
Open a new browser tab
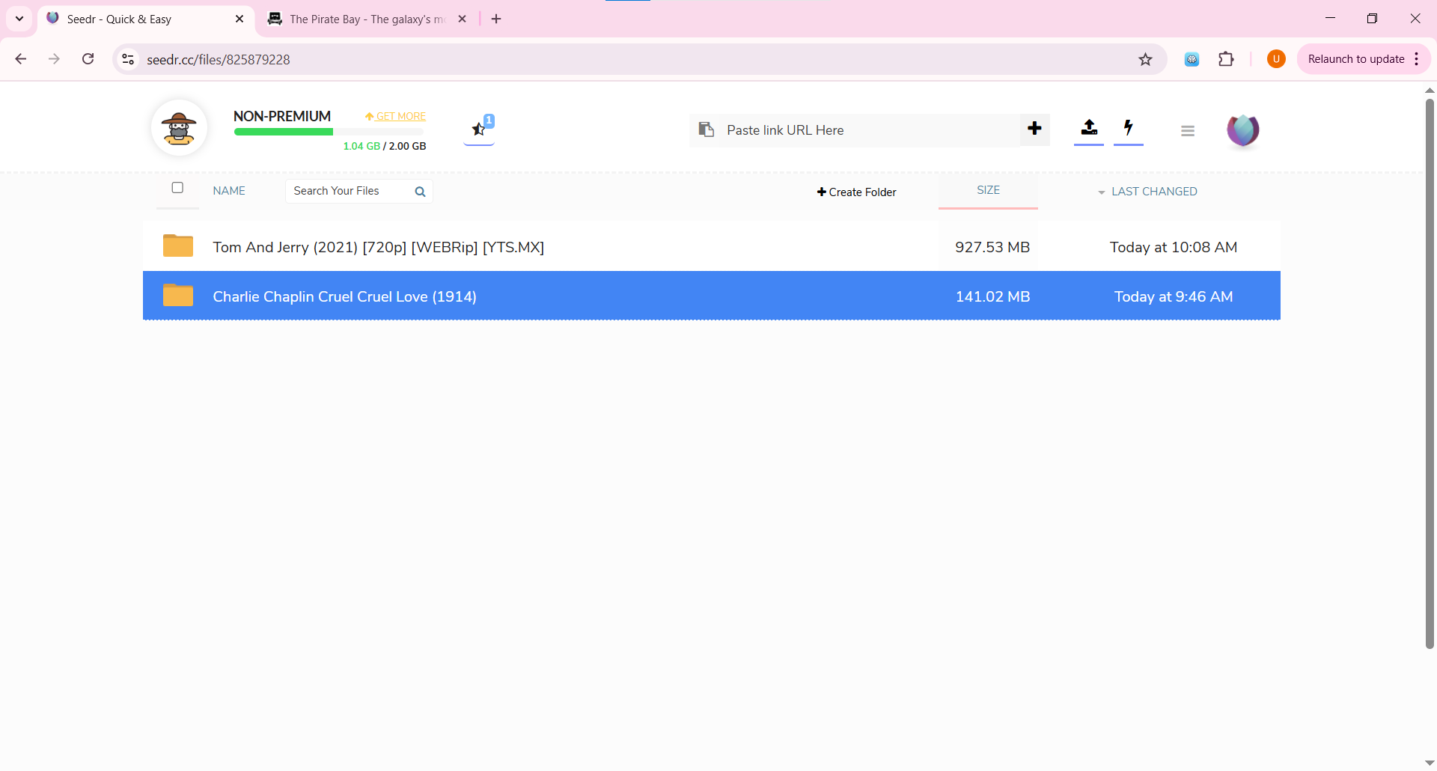point(496,19)
